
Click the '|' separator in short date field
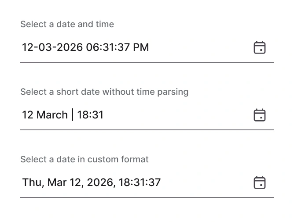tap(72, 115)
